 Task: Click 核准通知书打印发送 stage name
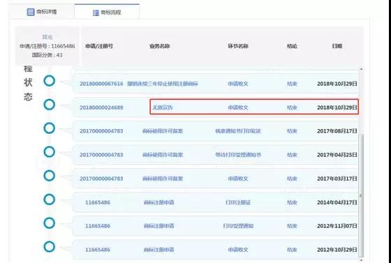(238, 131)
